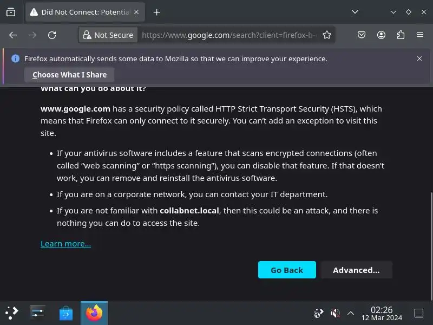
Task: Bookmark this page with the star icon
Action: [327, 35]
